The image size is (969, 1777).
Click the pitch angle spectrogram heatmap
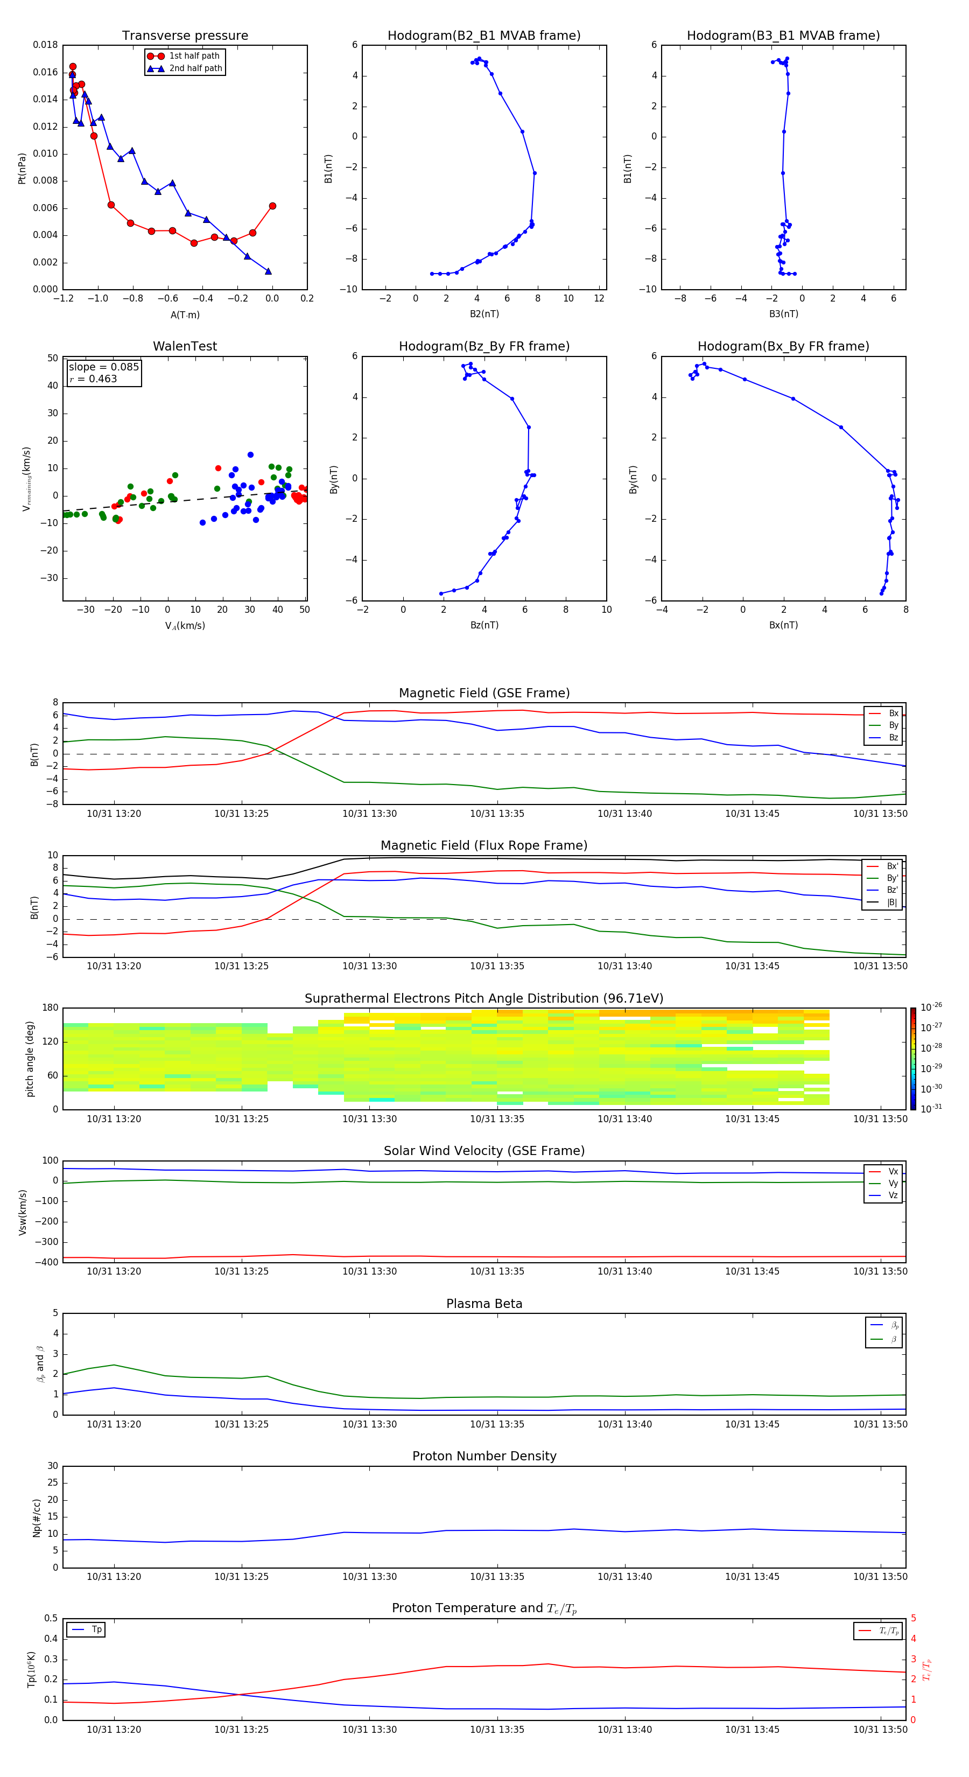pyautogui.click(x=446, y=1059)
